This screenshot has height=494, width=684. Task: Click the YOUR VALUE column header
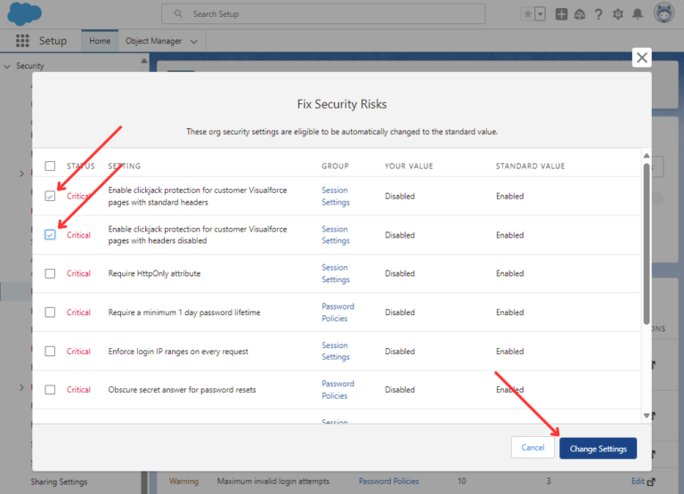[x=409, y=166]
